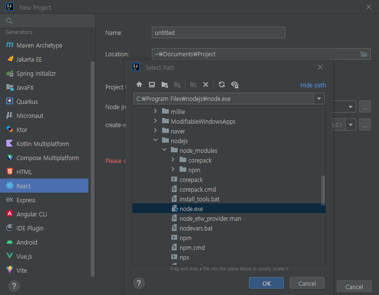Click the Ktor icon in generators
The image size is (379, 295).
9,129
